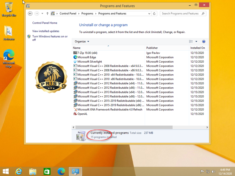The width and height of the screenshot is (235, 176).
Task: Select Microsoft Edge in program list
Action: click(140, 57)
